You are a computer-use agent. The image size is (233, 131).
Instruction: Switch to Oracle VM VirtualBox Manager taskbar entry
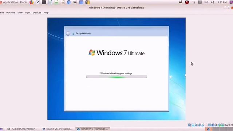58,129
